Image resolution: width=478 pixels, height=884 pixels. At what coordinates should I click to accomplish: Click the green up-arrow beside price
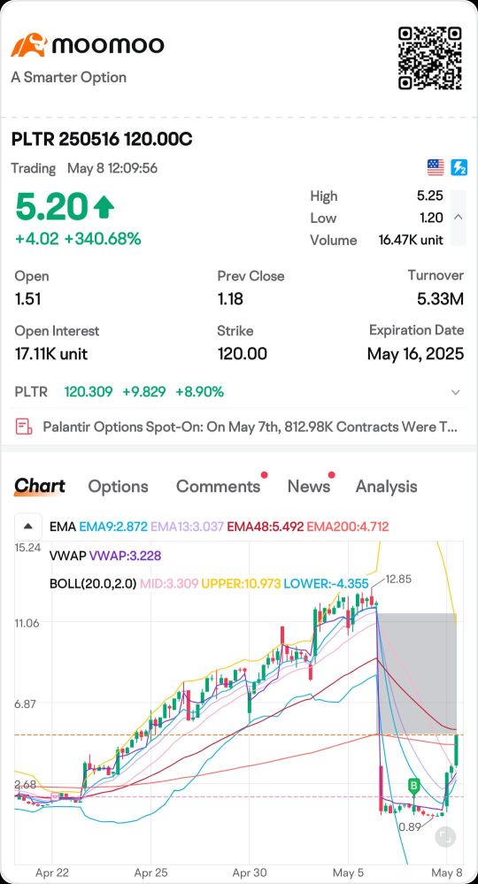click(x=104, y=207)
